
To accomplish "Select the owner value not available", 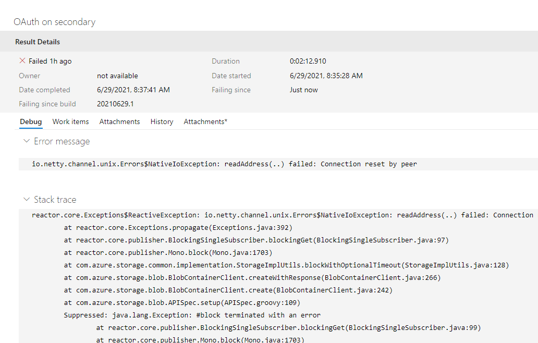I will [117, 76].
